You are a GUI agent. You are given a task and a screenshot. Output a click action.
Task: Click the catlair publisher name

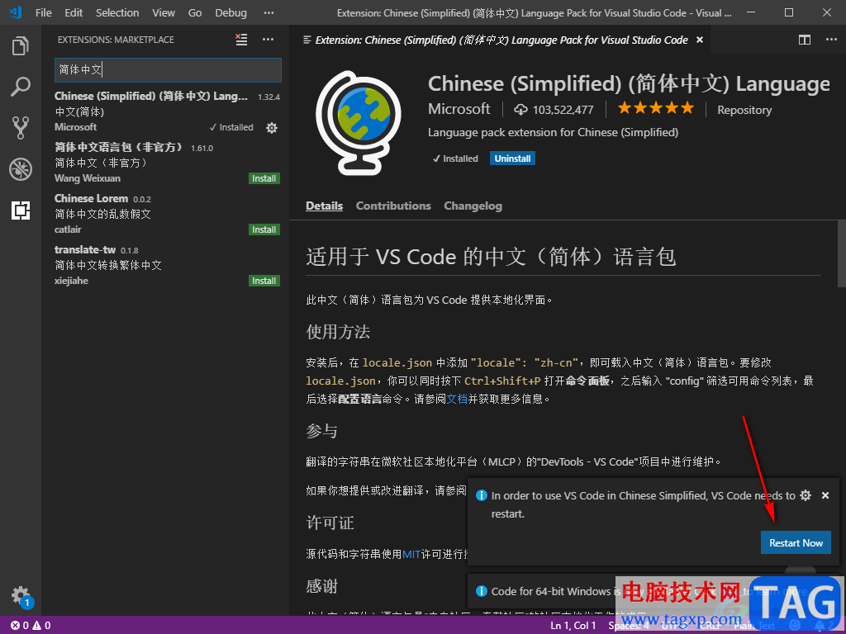coord(68,229)
